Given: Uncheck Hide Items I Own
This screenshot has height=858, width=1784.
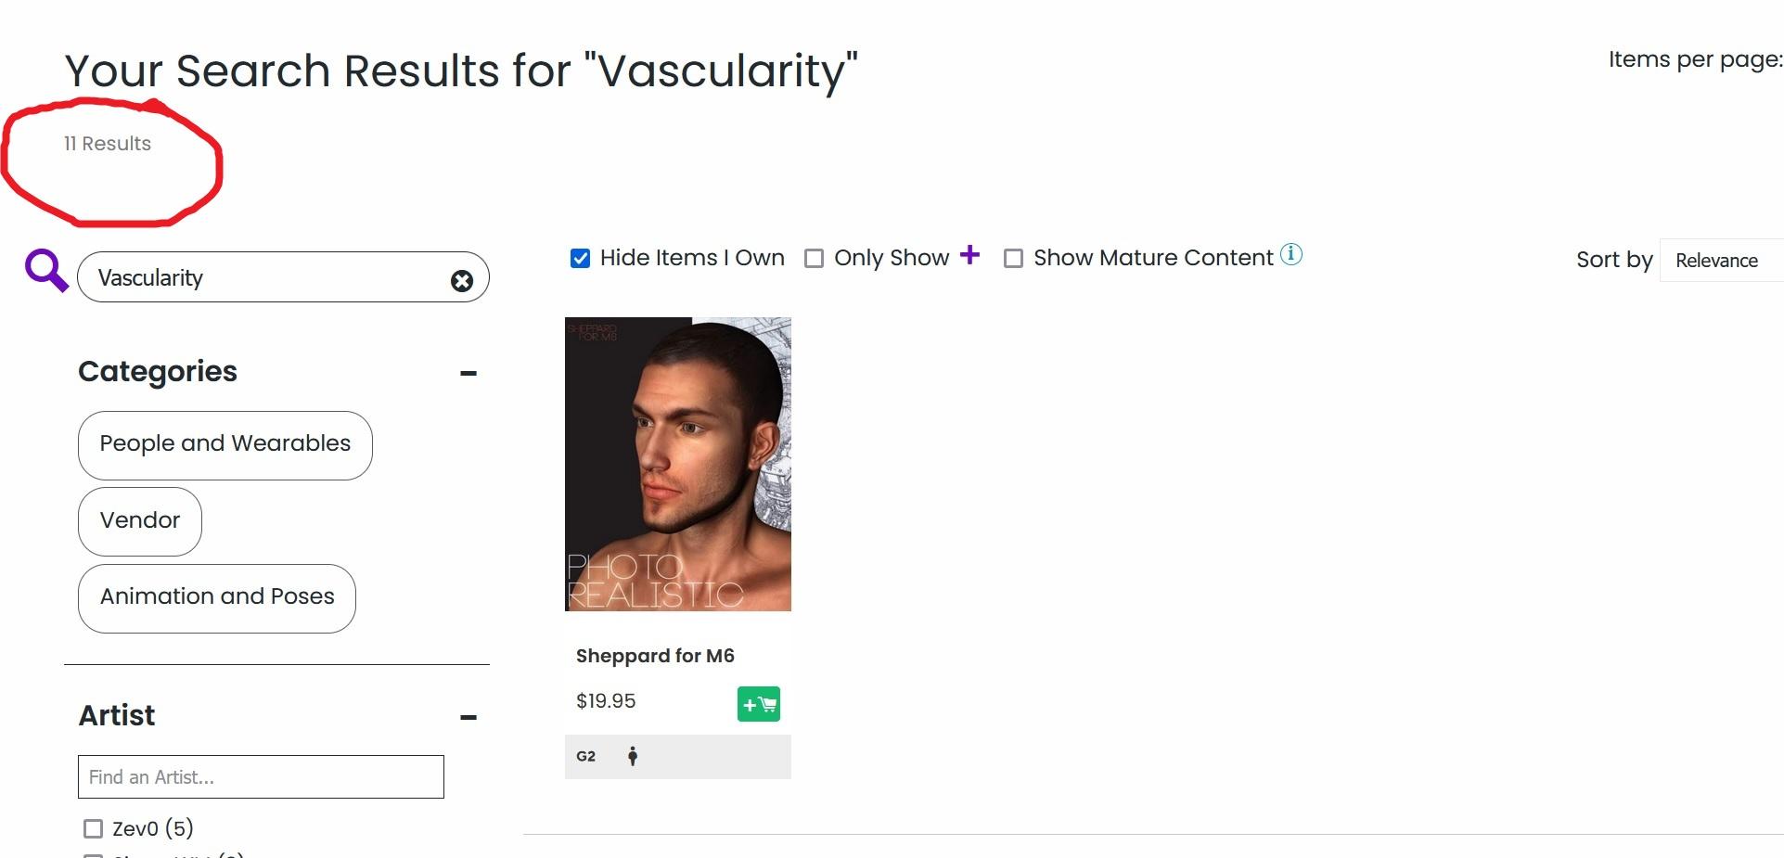Looking at the screenshot, I should [x=581, y=259].
